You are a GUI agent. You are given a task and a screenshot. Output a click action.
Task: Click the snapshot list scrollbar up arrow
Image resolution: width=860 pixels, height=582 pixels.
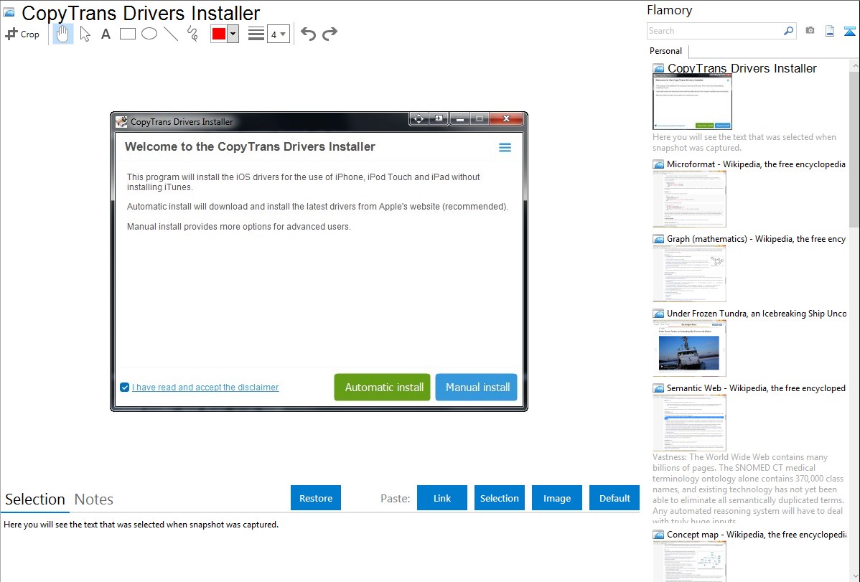pyautogui.click(x=854, y=66)
